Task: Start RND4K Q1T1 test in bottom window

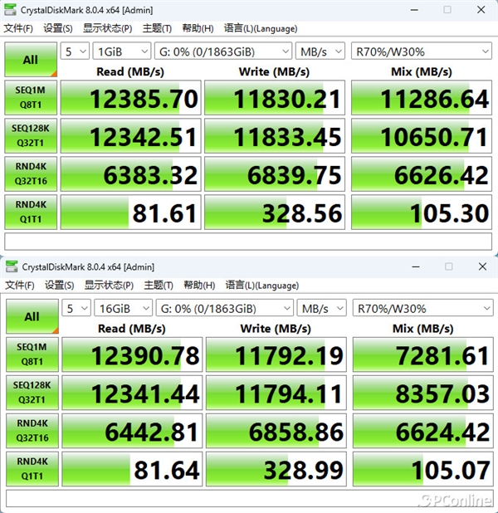Action: pyautogui.click(x=32, y=468)
